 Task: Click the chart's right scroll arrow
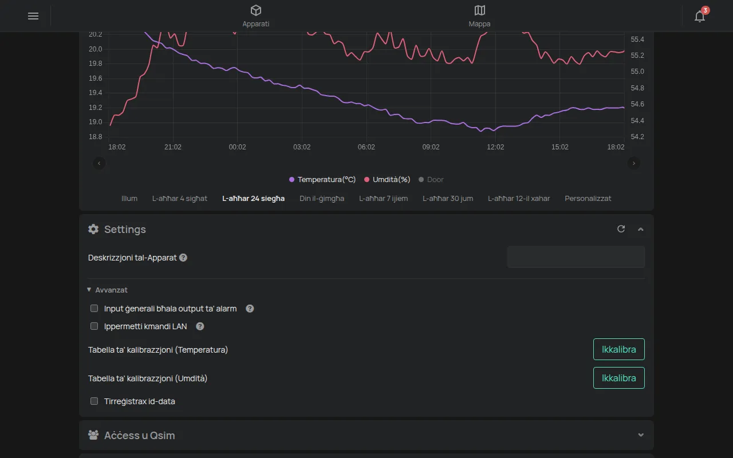(x=633, y=163)
